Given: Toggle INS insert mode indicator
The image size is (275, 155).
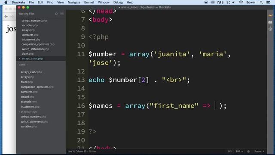Looking at the screenshot, I should pos(230,151).
